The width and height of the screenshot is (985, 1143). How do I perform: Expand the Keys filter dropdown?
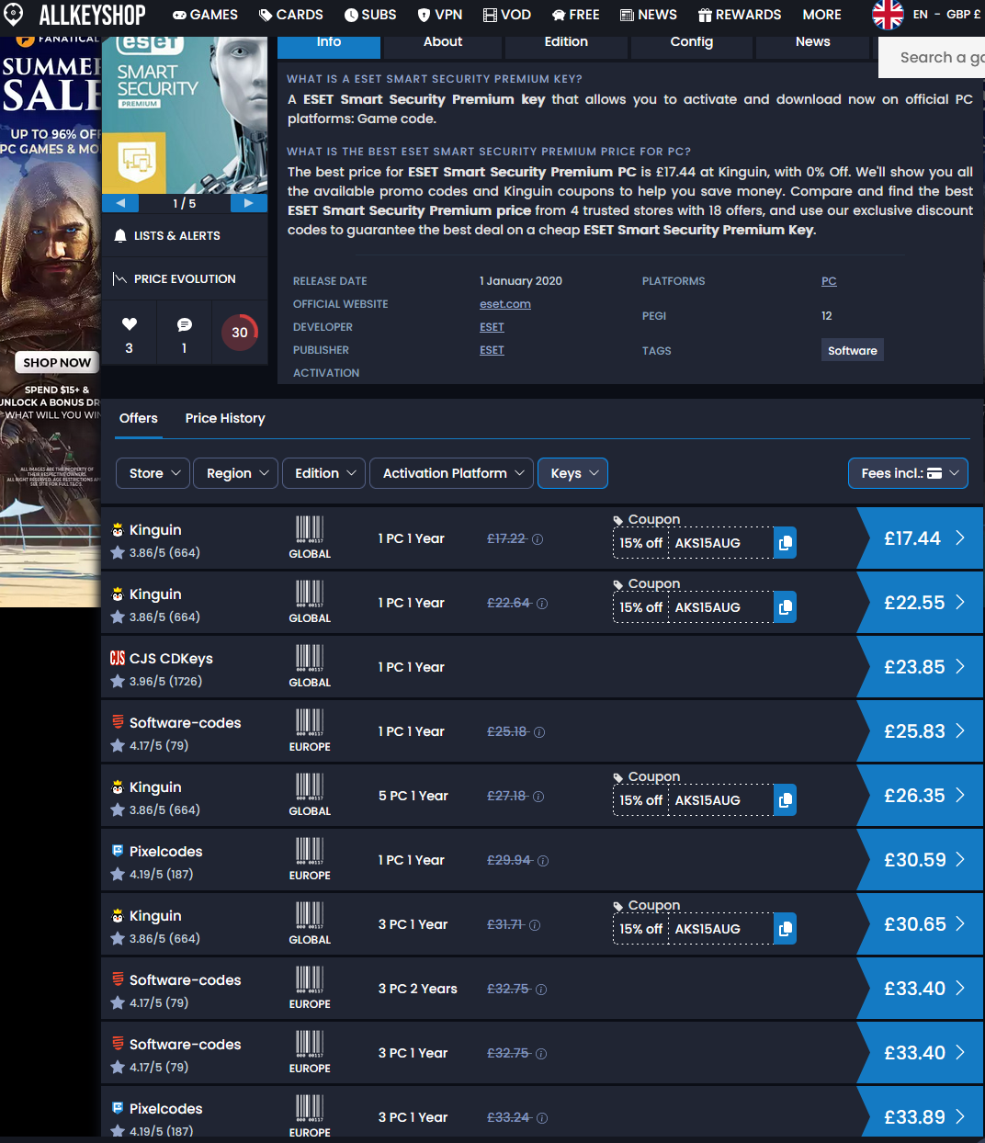point(573,473)
